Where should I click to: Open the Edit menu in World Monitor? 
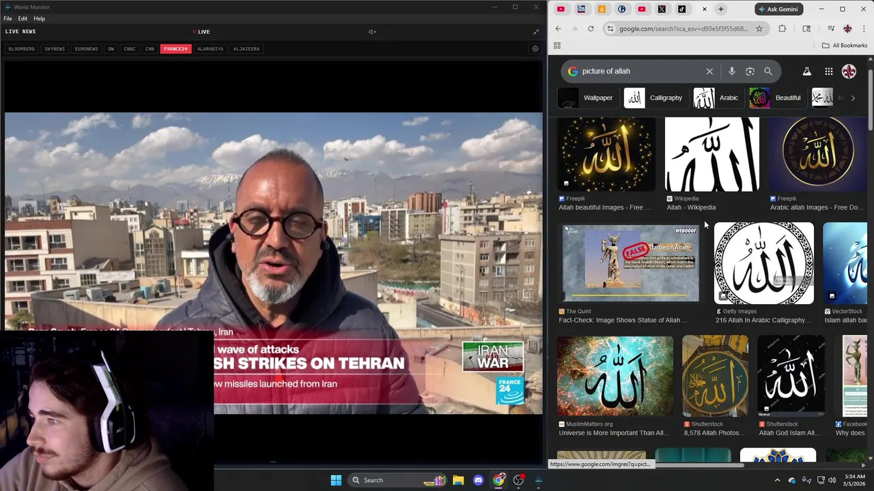[x=23, y=18]
